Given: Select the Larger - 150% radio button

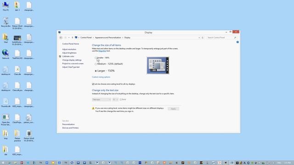Looking at the screenshot, I should click(96, 71).
